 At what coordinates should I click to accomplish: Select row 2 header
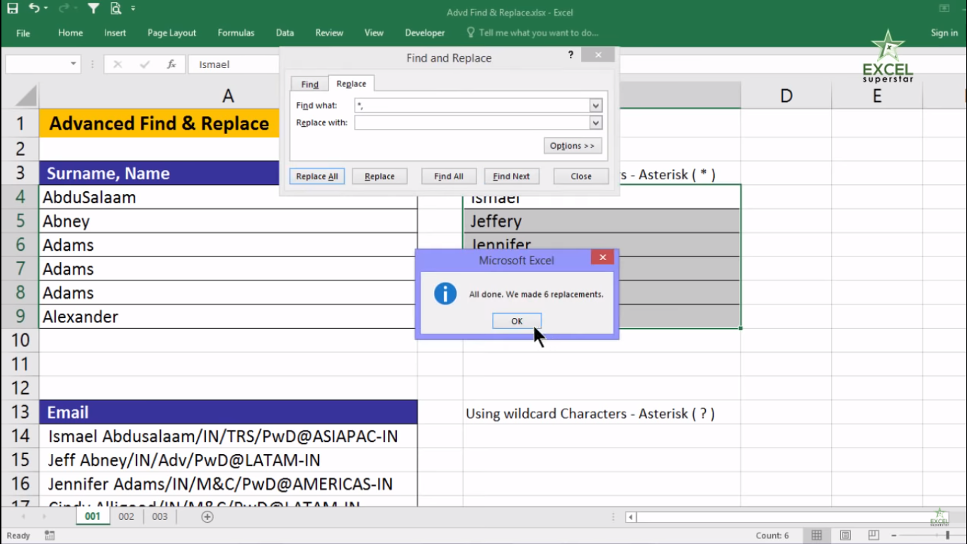click(20, 149)
